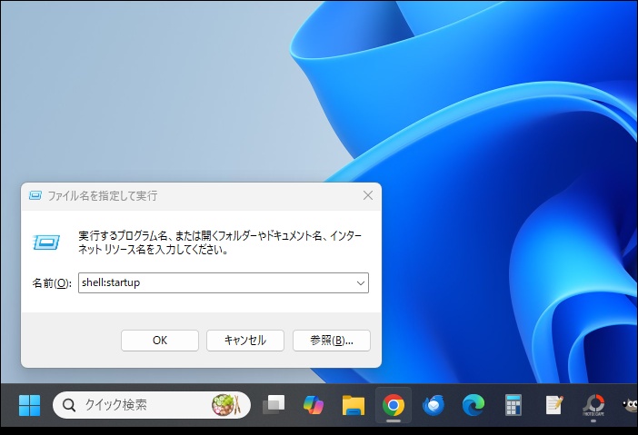Click the クイック検索 taskbar search box
The image size is (638, 435).
pos(152,405)
